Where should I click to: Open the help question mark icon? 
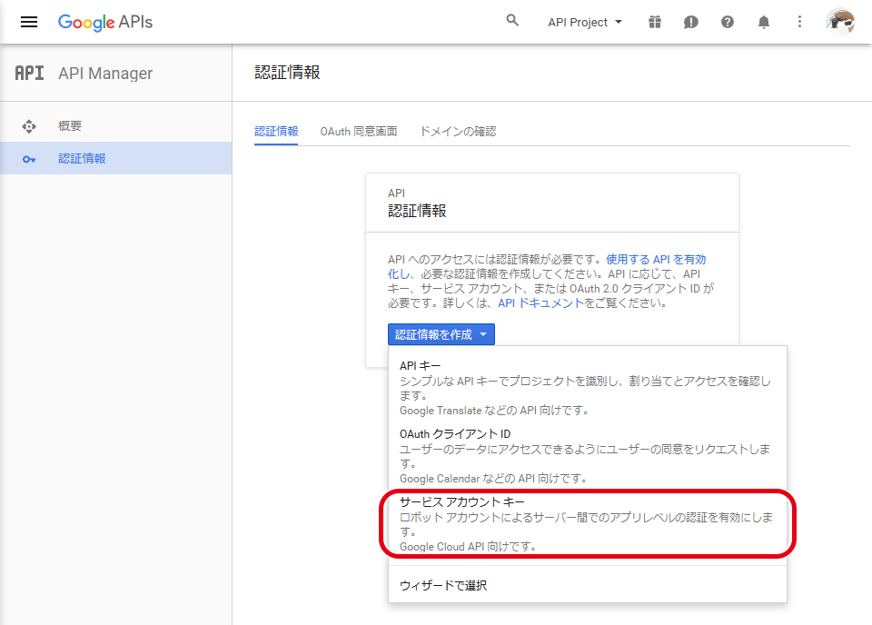(728, 22)
